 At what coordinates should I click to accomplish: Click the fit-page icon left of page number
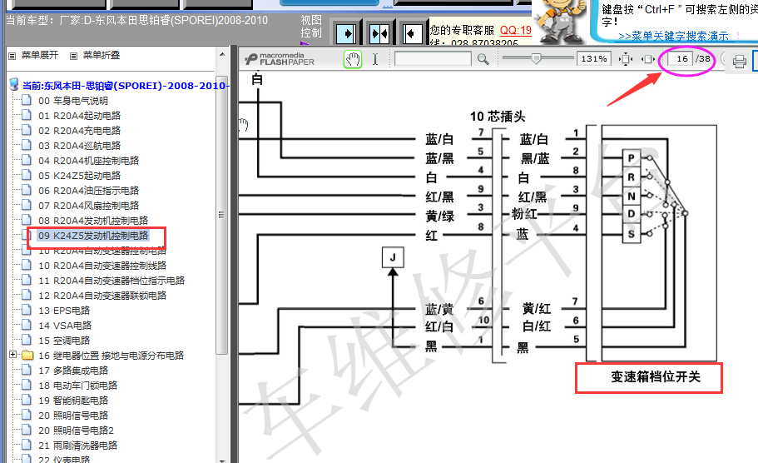coord(647,59)
